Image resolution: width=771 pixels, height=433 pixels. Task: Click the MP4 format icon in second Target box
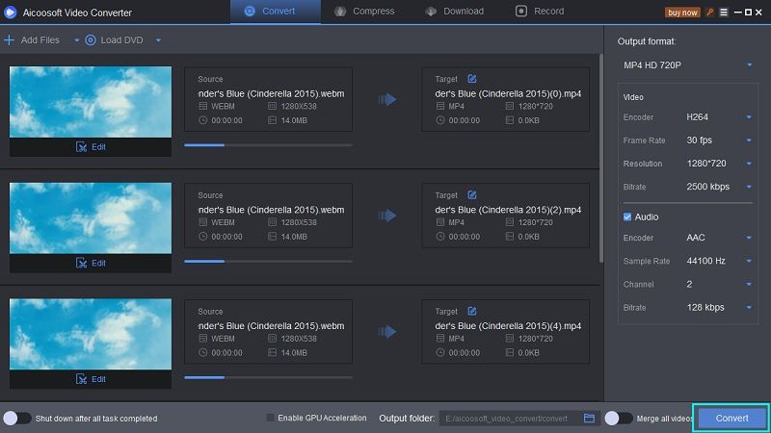click(440, 222)
